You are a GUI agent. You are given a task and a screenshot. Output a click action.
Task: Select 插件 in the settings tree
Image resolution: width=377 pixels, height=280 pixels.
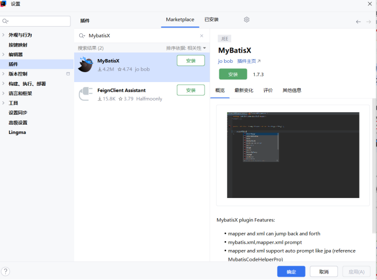click(37, 64)
